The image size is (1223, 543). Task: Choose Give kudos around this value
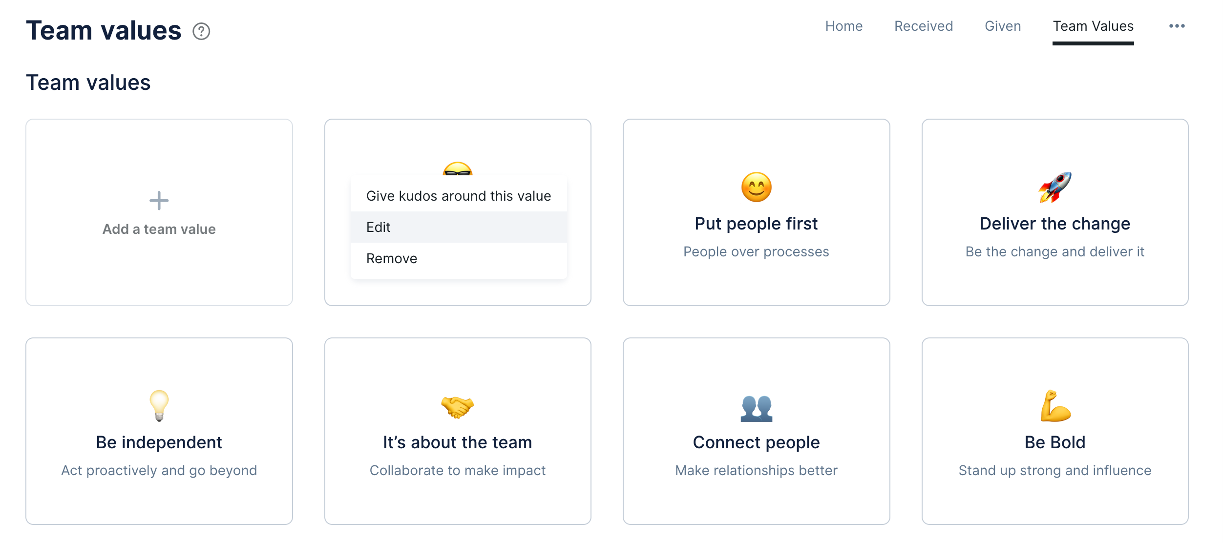coord(458,196)
